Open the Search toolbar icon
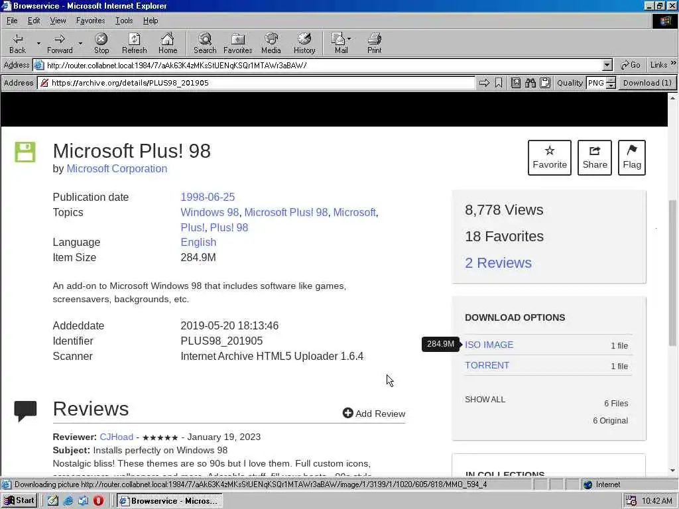 (205, 43)
